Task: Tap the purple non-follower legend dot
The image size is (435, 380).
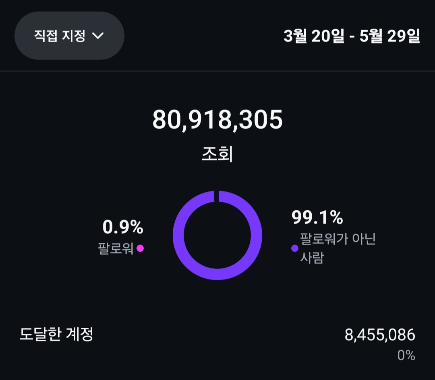Action: tap(295, 249)
